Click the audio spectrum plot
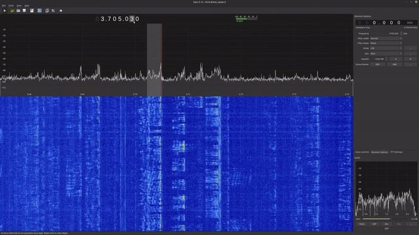Screen dimensions: 419x235 coord(386,189)
